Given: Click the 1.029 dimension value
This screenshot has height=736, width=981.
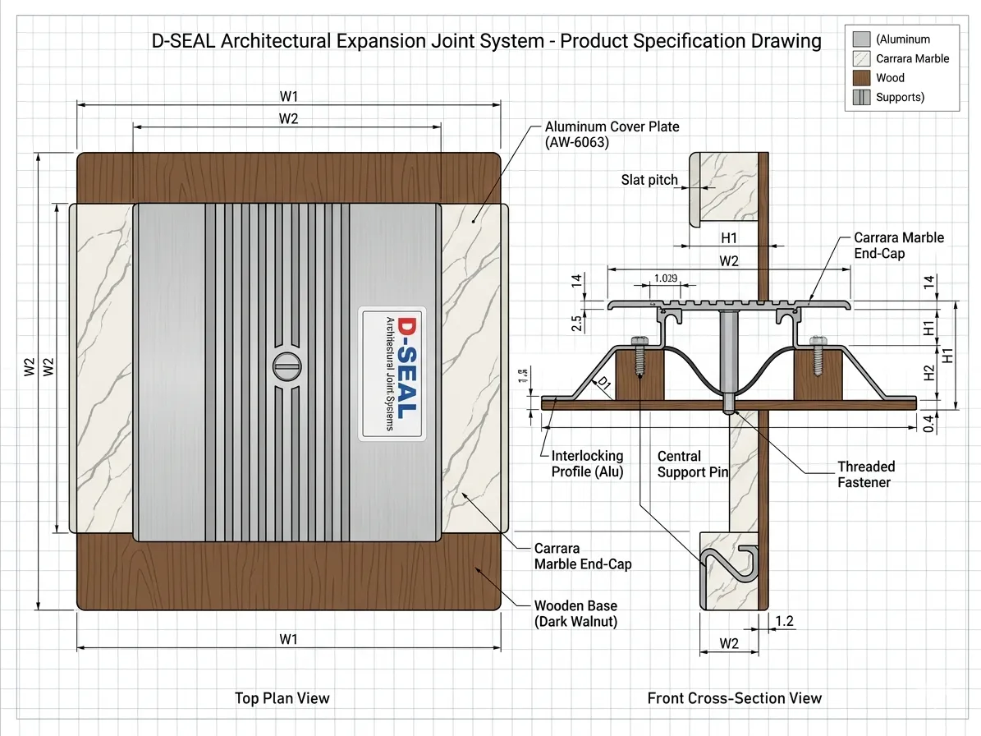Looking at the screenshot, I should 666,278.
